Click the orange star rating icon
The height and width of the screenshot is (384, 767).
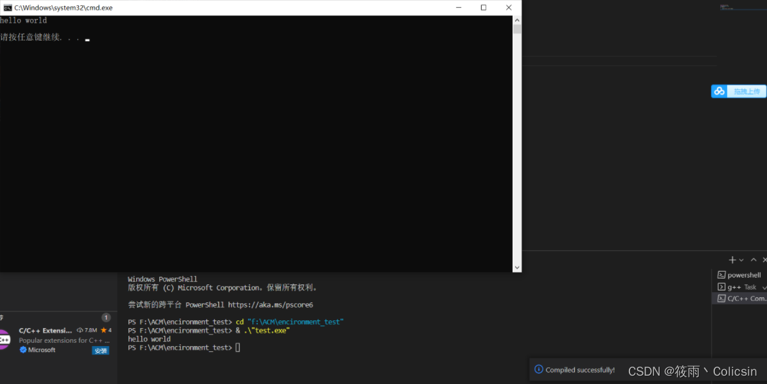pos(103,330)
